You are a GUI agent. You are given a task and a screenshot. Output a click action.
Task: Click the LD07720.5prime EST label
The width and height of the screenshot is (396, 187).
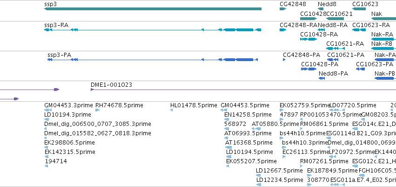click(353, 105)
